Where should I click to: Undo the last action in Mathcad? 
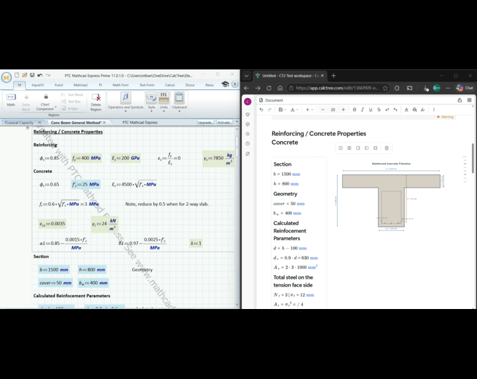click(40, 75)
